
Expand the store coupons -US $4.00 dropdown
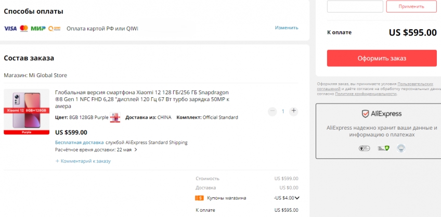[x=297, y=198]
